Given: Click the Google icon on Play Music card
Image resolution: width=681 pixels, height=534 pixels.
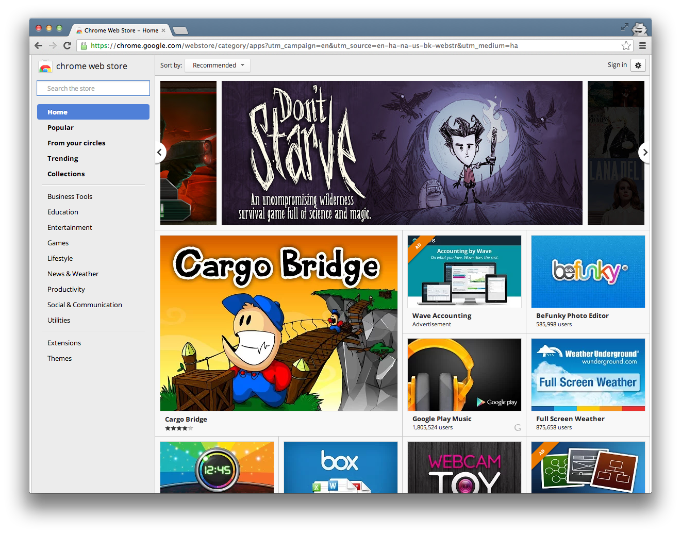Looking at the screenshot, I should [x=518, y=427].
